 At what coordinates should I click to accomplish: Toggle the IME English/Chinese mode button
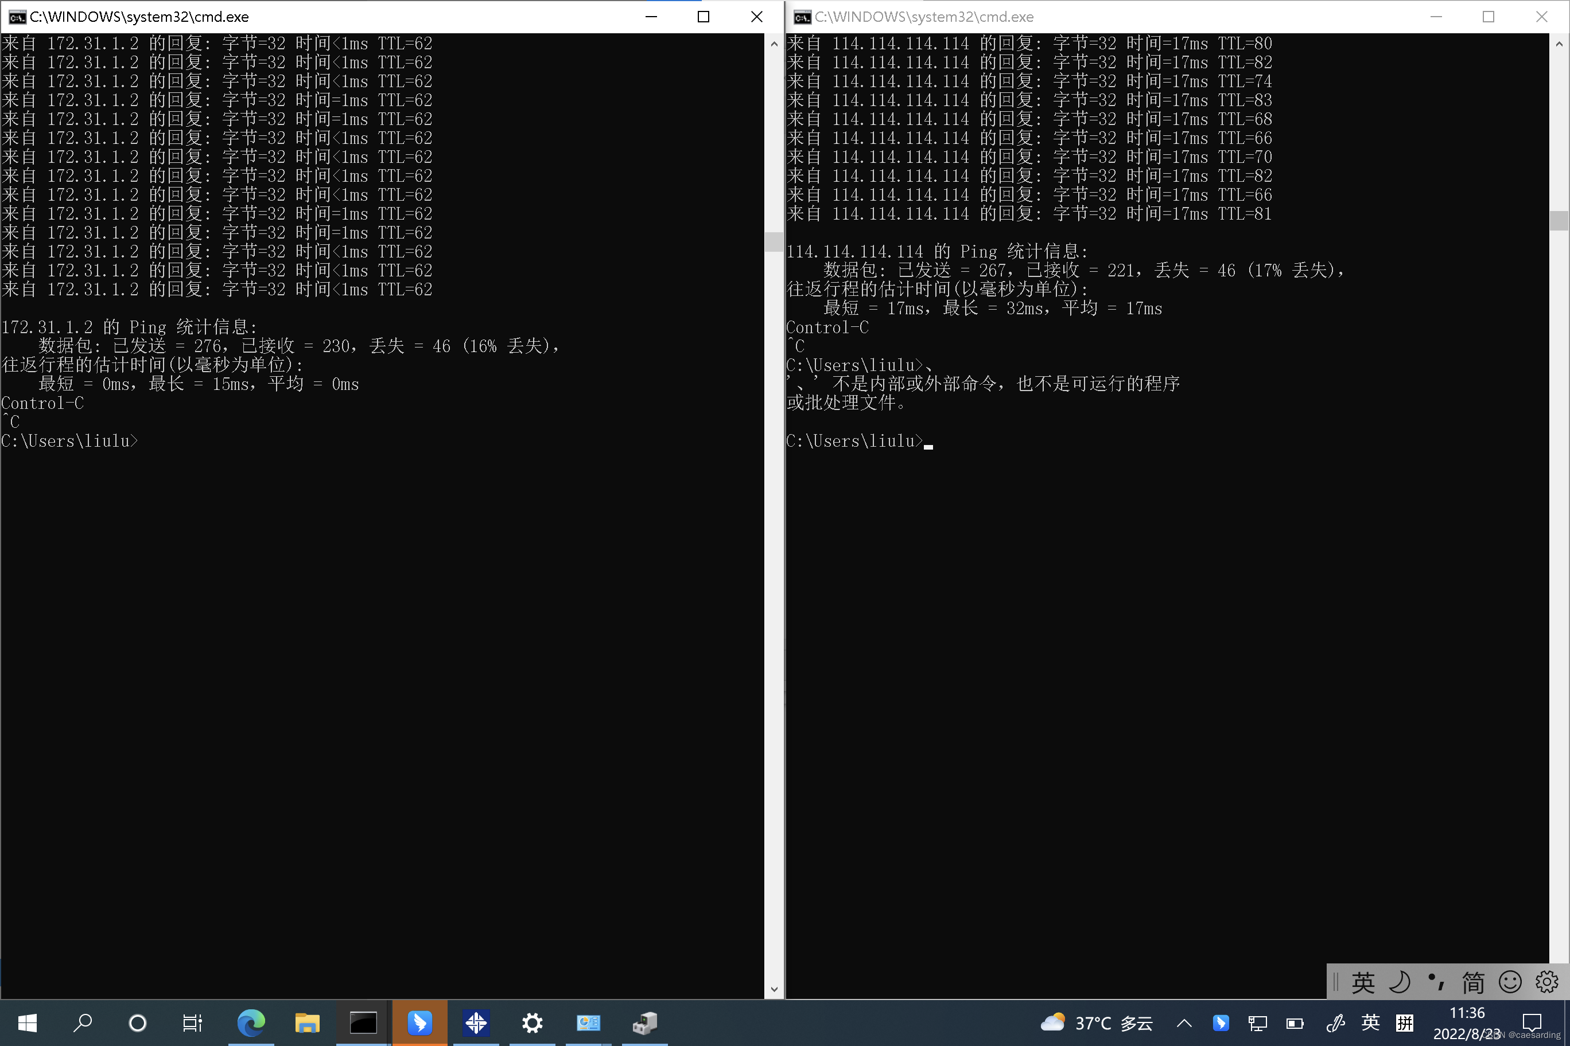click(x=1363, y=982)
